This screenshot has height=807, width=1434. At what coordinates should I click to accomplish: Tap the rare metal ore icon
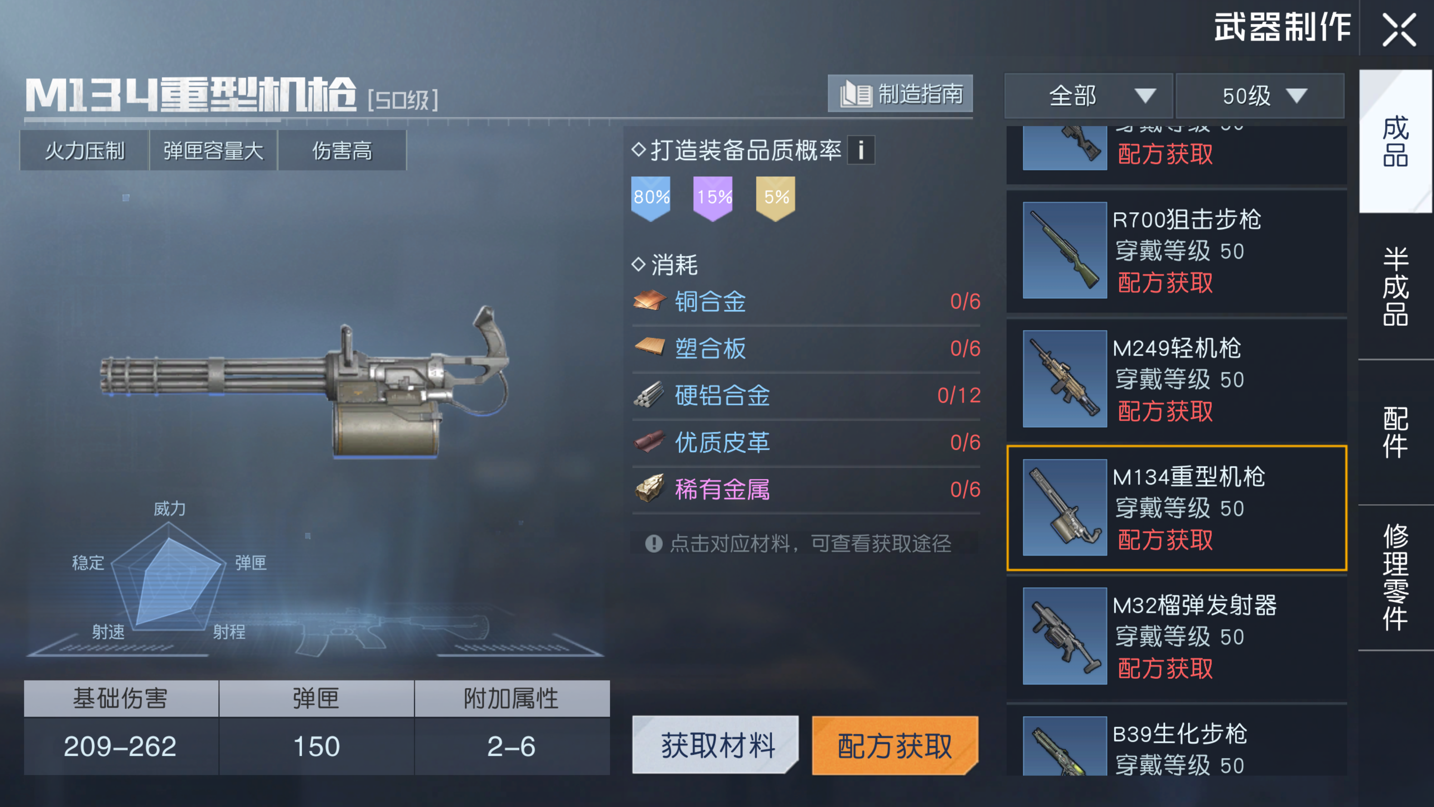coord(649,488)
